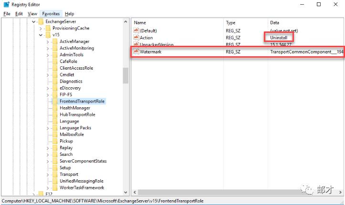Open the File menu

coord(7,14)
